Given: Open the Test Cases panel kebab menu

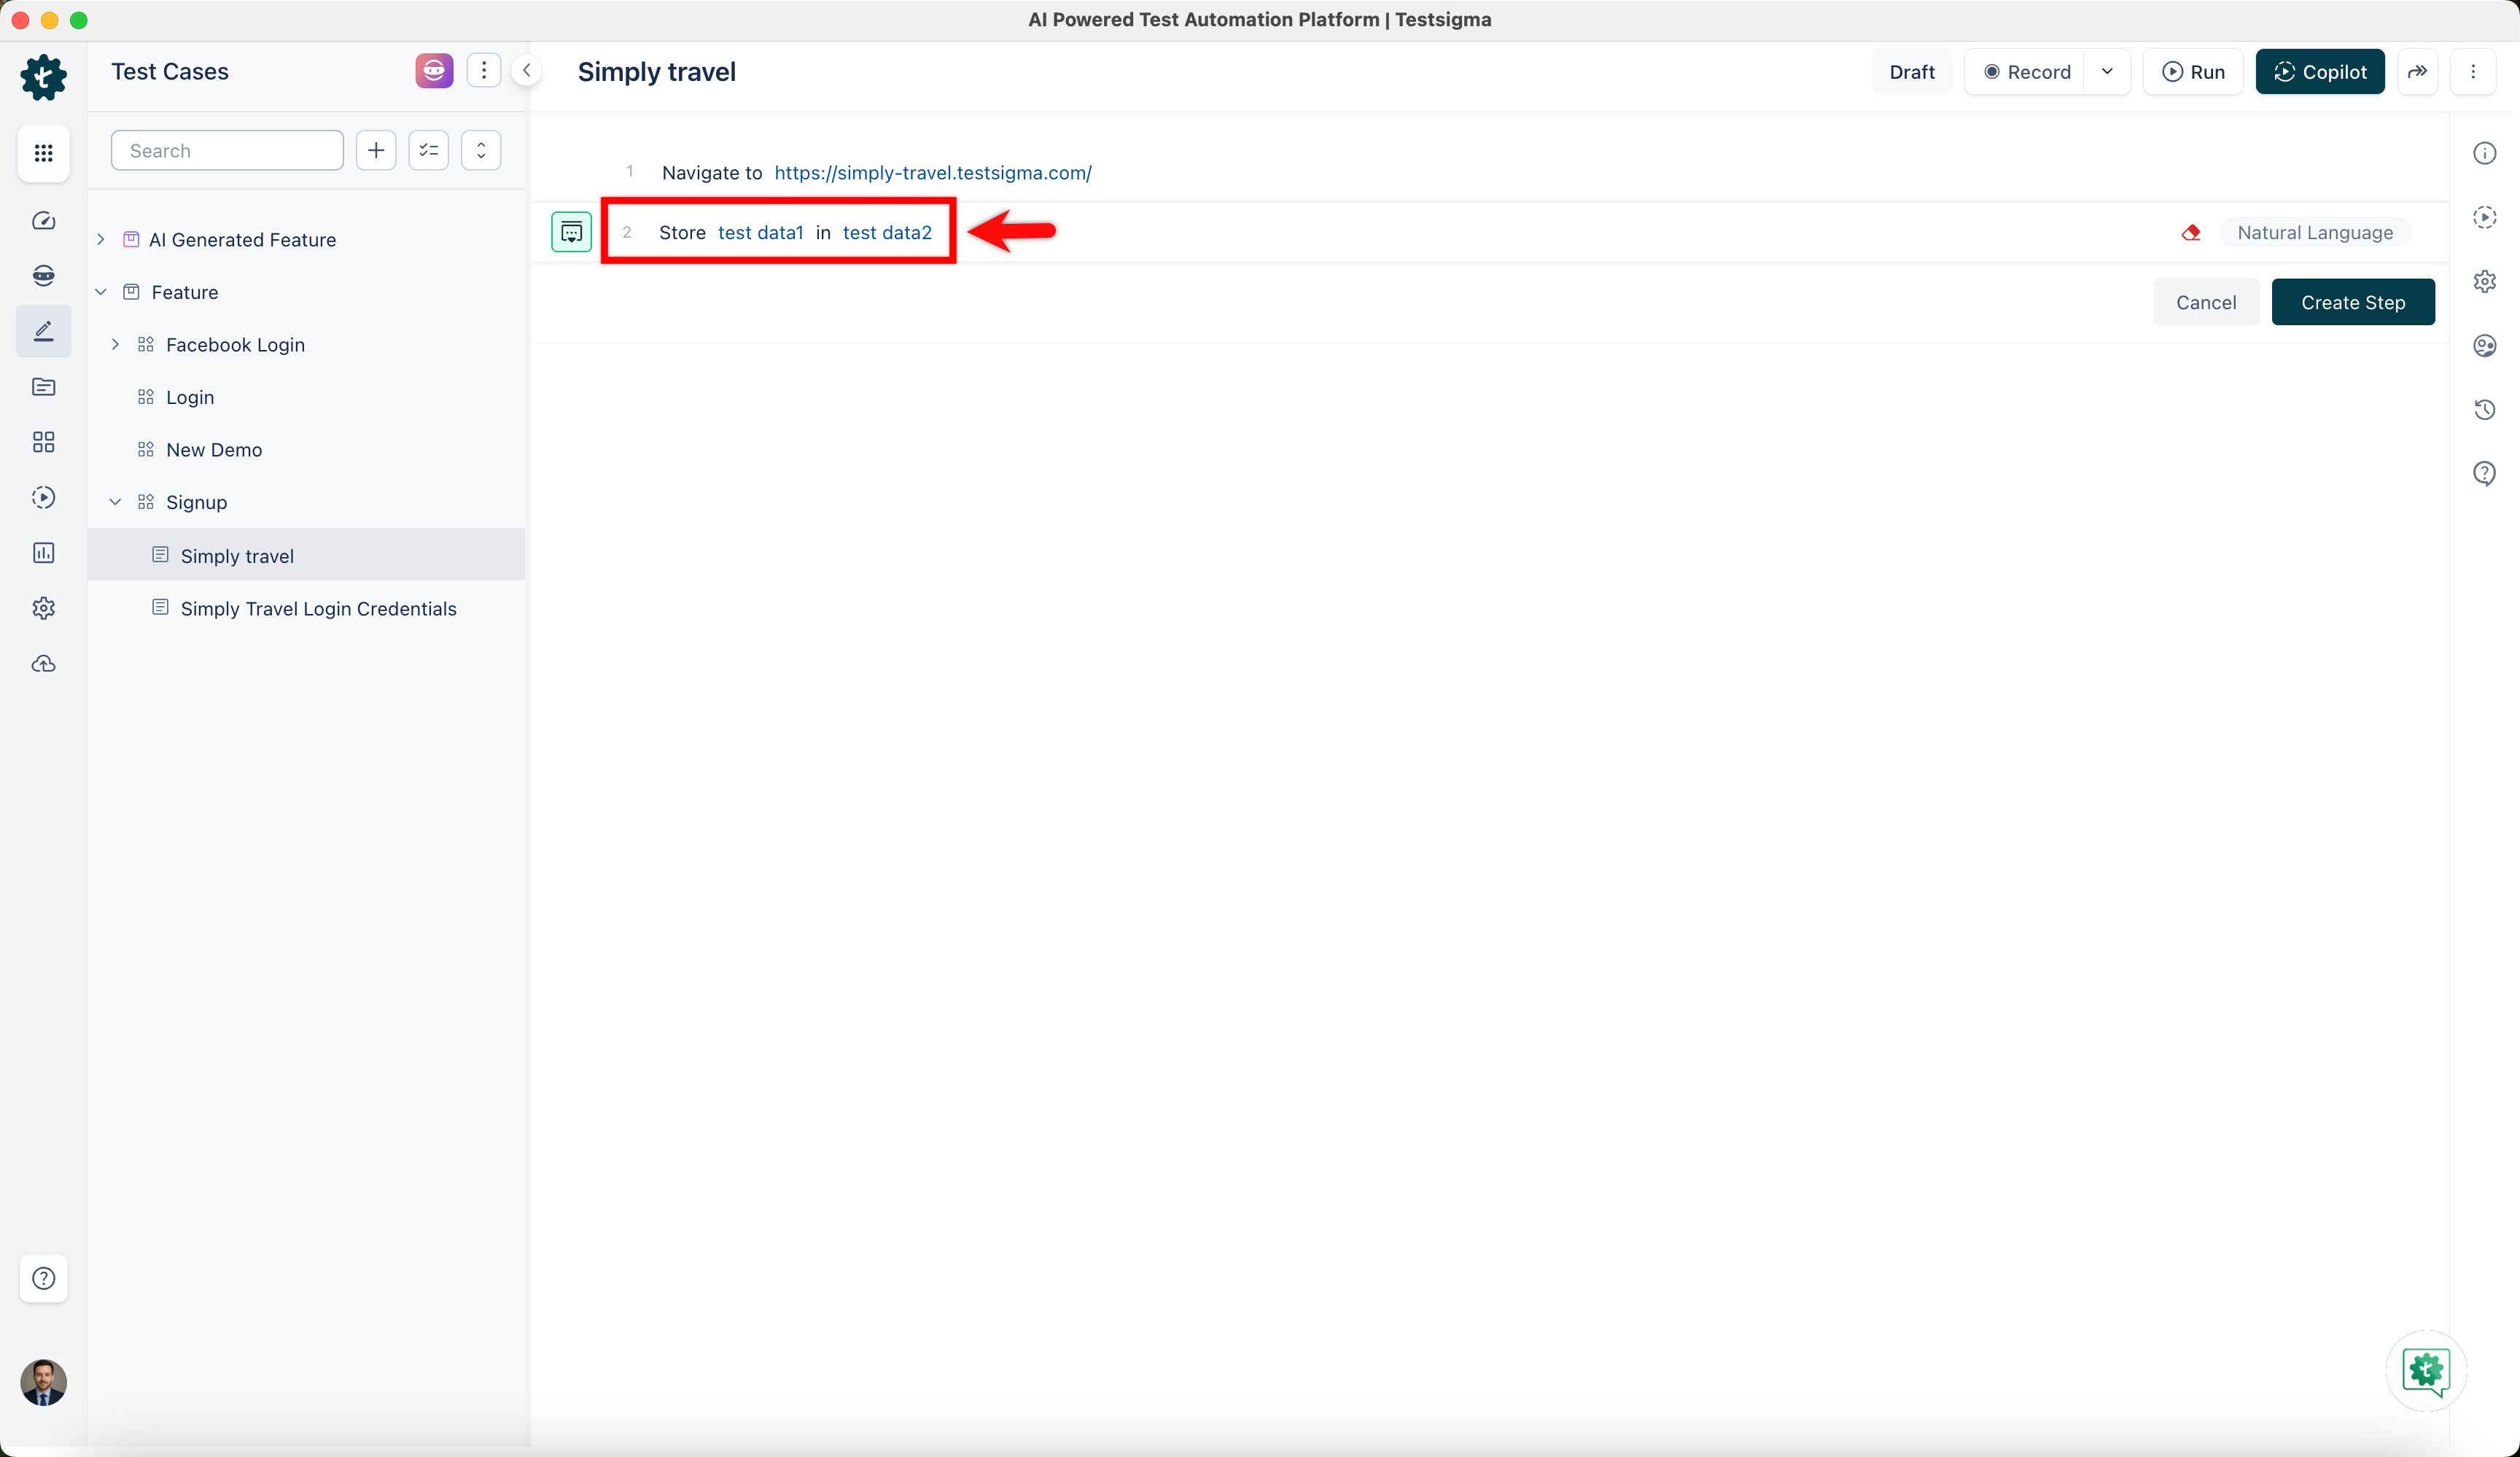Looking at the screenshot, I should (484, 71).
